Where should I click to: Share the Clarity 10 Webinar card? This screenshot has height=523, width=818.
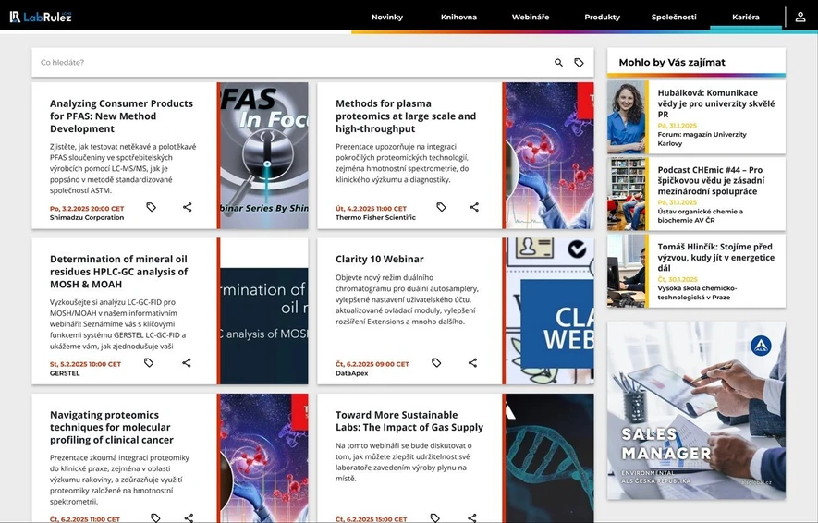[472, 362]
